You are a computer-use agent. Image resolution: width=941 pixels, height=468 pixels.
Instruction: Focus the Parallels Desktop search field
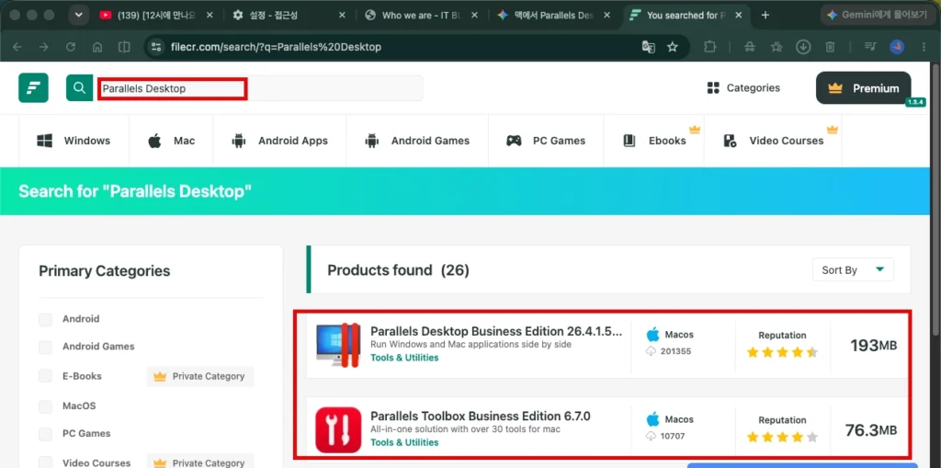coord(259,88)
